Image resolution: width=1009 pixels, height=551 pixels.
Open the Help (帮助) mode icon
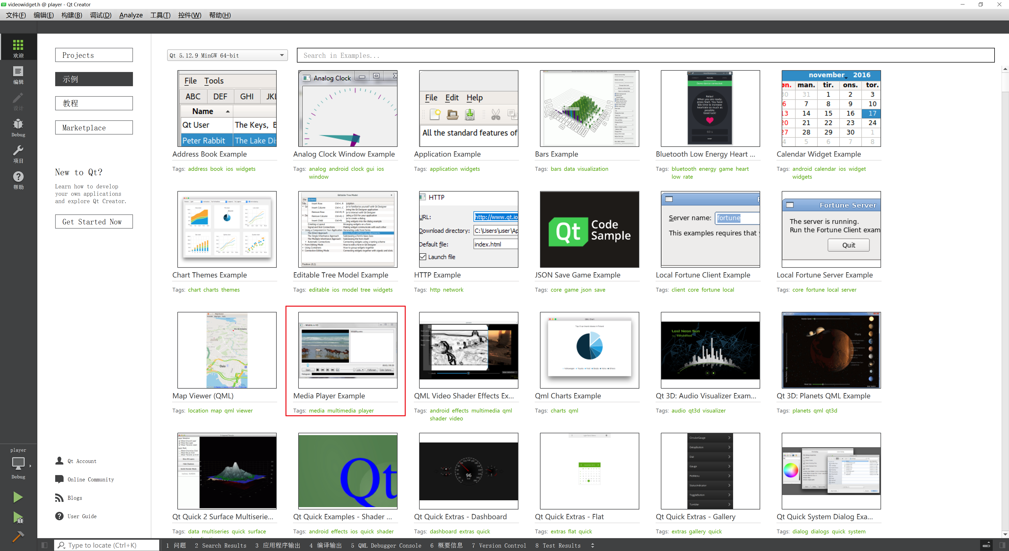point(18,180)
